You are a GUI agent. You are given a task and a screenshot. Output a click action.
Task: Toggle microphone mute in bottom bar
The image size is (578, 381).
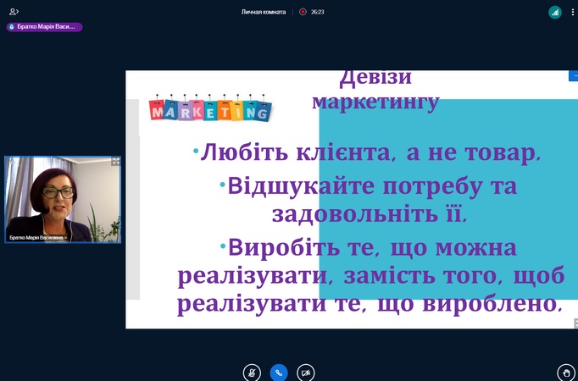pyautogui.click(x=252, y=372)
